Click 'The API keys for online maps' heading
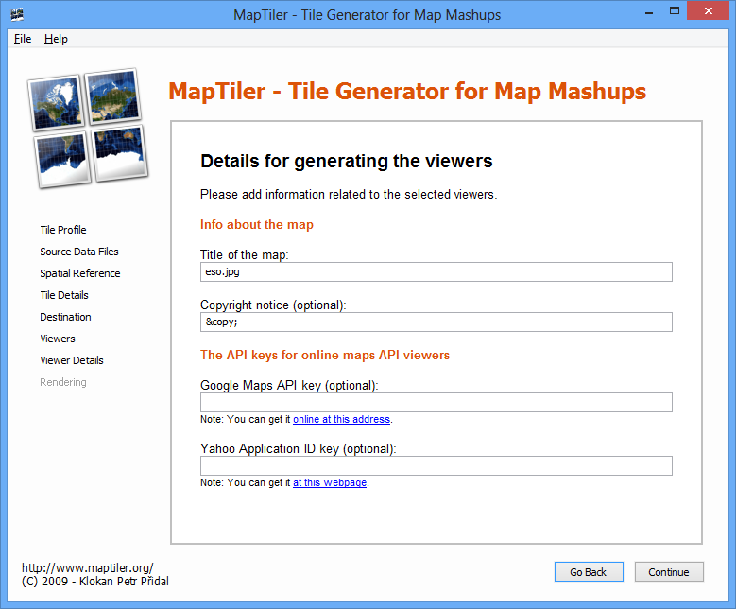 pyautogui.click(x=325, y=356)
